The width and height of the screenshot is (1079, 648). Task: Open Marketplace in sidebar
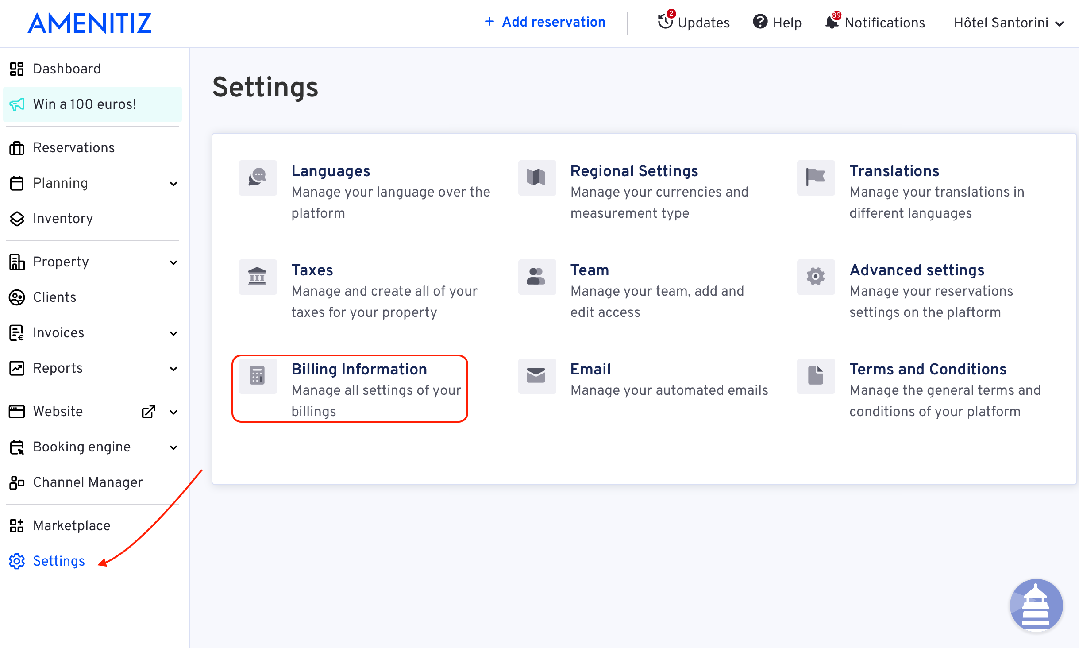coord(72,526)
